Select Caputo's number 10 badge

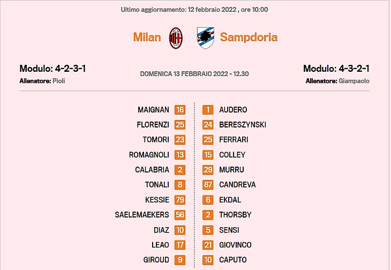click(208, 260)
